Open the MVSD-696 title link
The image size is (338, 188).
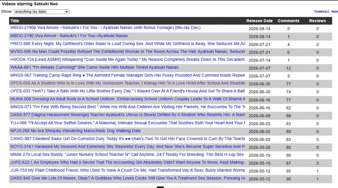128,52
